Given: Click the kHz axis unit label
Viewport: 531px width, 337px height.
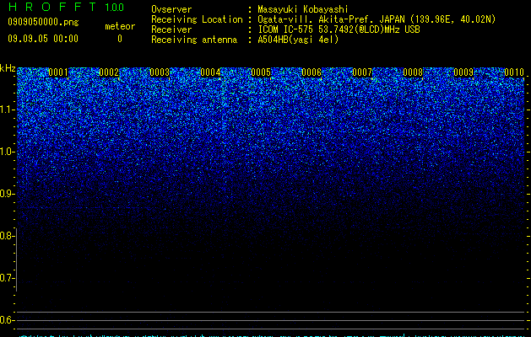Looking at the screenshot, I should click(8, 68).
